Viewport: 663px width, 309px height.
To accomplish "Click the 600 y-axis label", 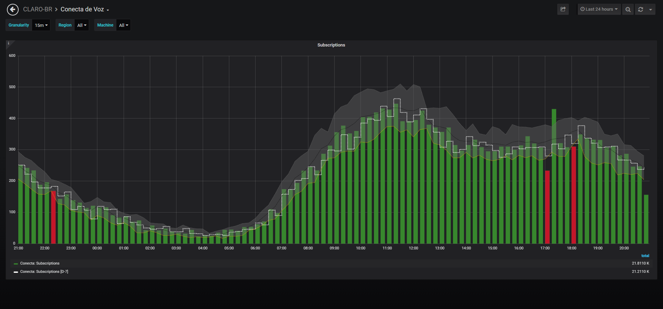I will pyautogui.click(x=12, y=56).
